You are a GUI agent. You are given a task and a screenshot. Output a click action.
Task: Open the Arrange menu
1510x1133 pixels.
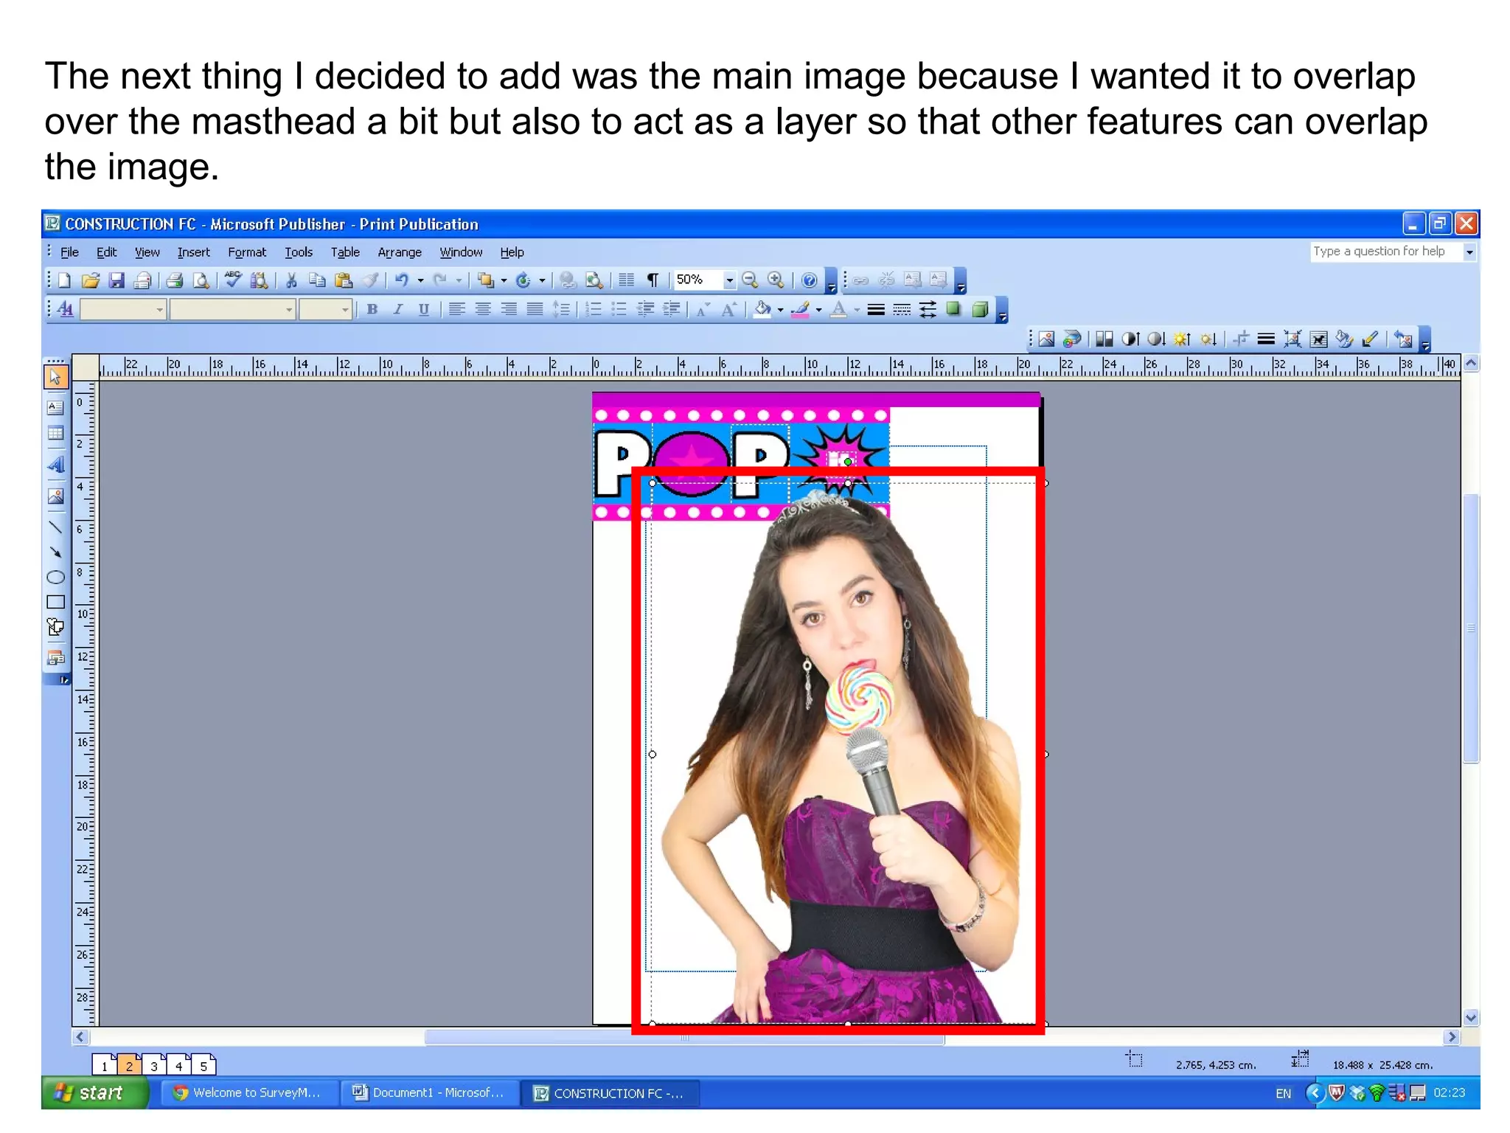400,252
